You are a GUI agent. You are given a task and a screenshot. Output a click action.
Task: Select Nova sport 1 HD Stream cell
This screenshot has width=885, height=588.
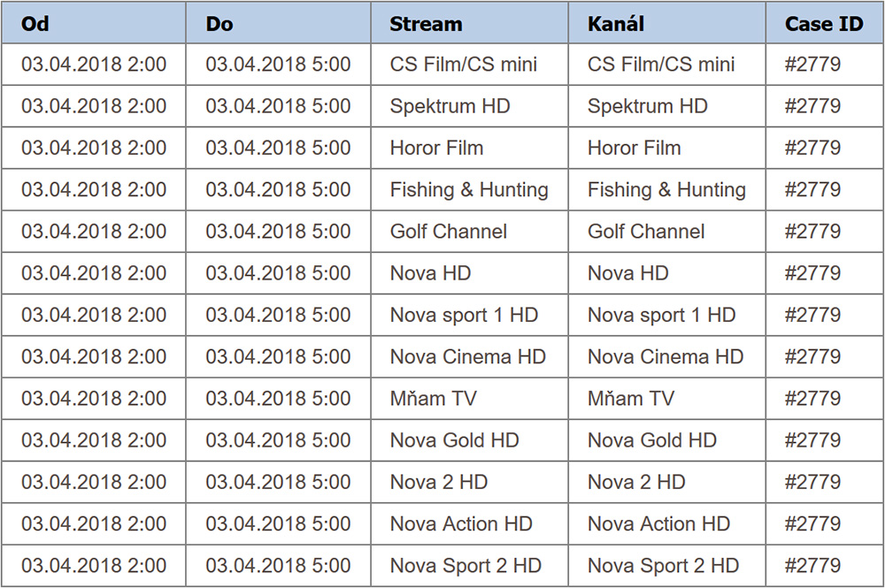click(x=464, y=315)
